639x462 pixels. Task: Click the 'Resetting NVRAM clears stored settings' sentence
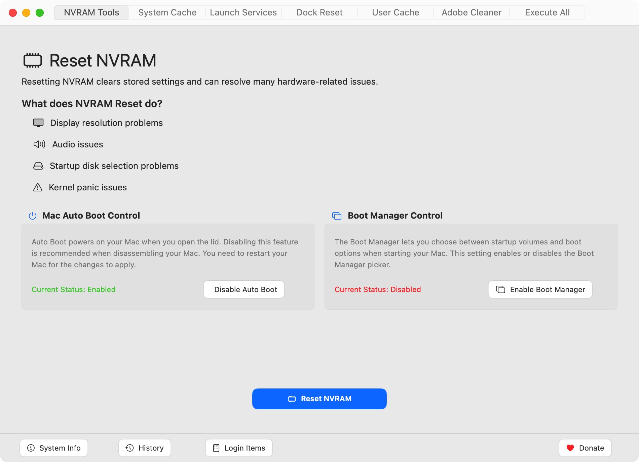click(x=200, y=82)
